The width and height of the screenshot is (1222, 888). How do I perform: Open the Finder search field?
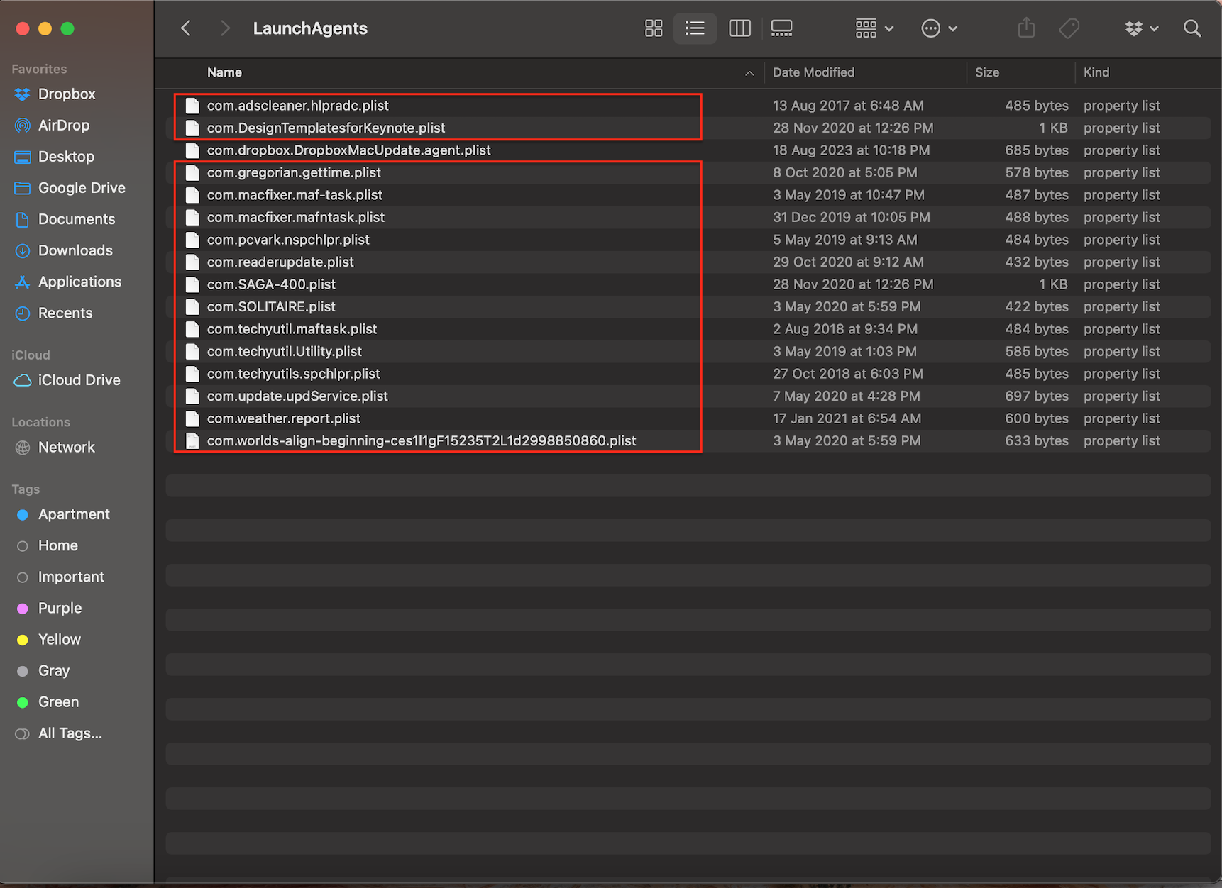pyautogui.click(x=1192, y=28)
